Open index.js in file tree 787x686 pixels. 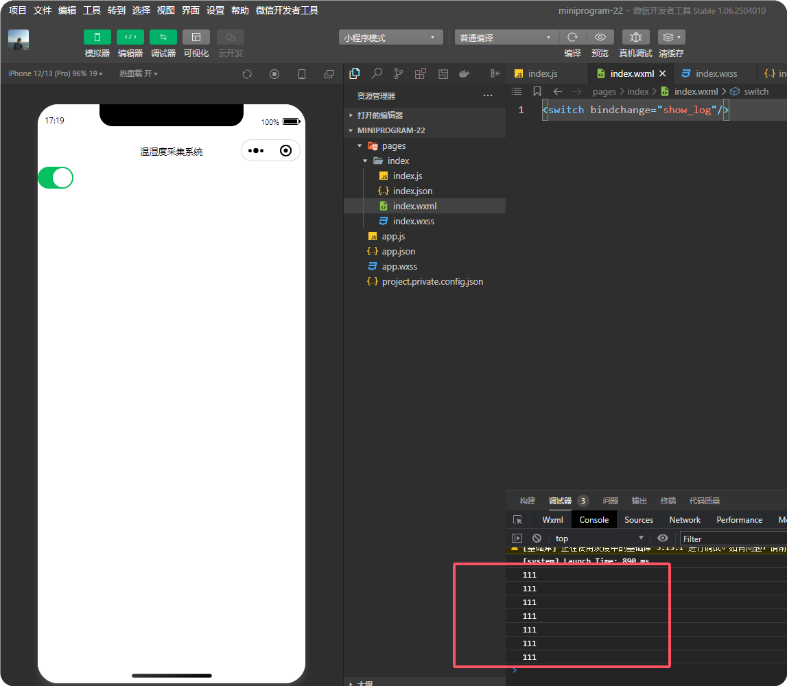coord(407,176)
